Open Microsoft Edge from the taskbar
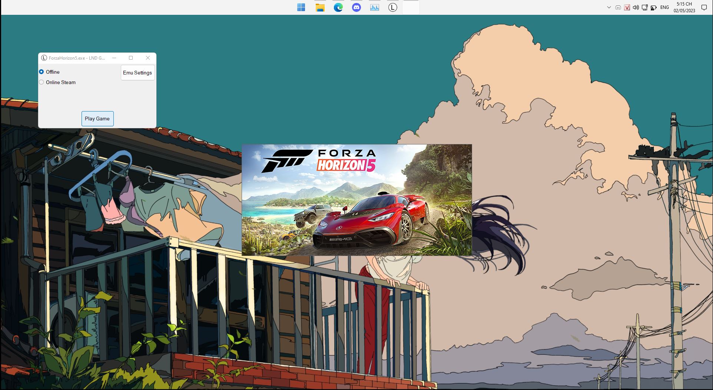This screenshot has height=390, width=713. coord(338,7)
